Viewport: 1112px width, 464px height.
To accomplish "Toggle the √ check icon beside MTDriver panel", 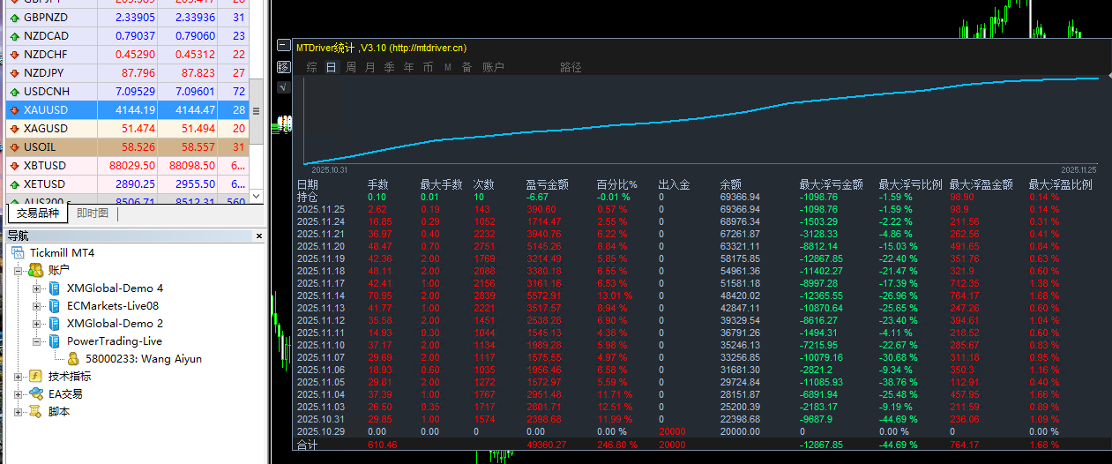I will click(283, 86).
